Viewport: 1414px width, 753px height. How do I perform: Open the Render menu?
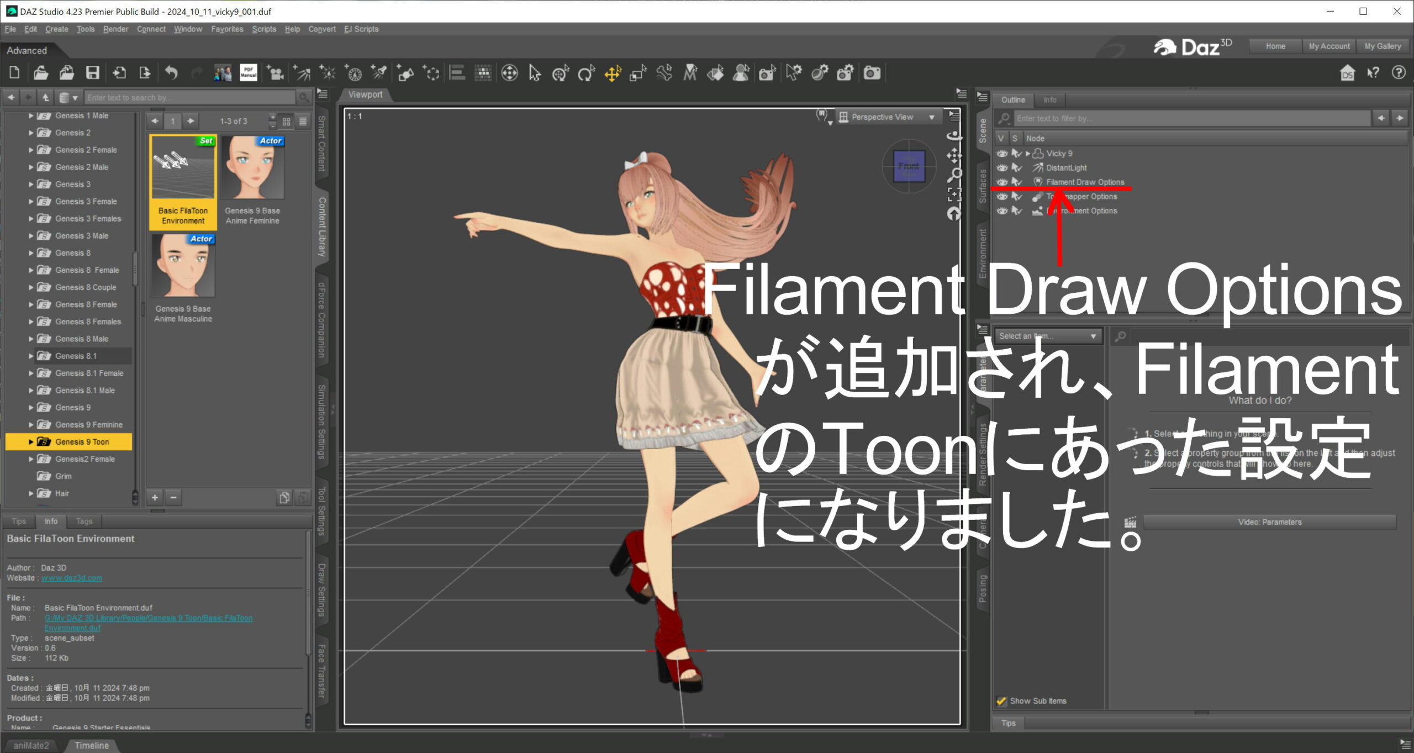coord(115,29)
